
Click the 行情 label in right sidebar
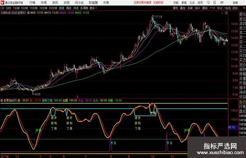click(x=243, y=107)
